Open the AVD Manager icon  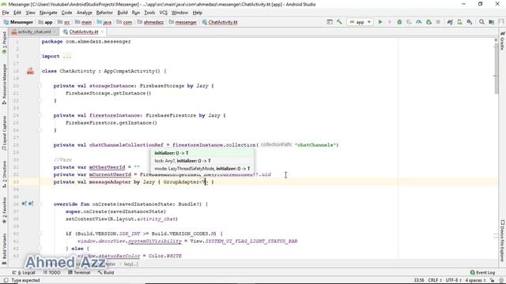459,22
